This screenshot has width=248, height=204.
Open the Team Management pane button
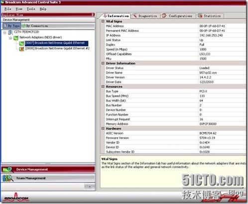coord(48,178)
